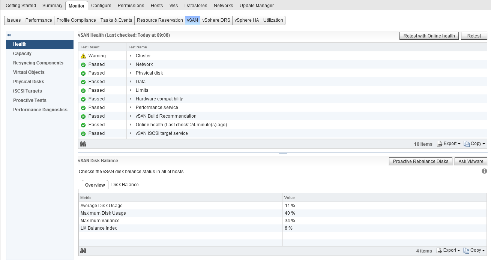
Task: Click Retest with Online health button
Action: click(x=429, y=36)
